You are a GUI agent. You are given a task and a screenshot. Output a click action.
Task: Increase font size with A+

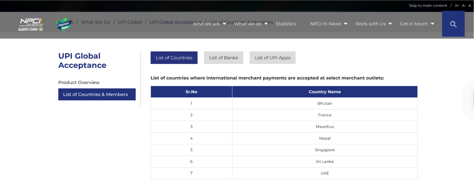tap(457, 5)
